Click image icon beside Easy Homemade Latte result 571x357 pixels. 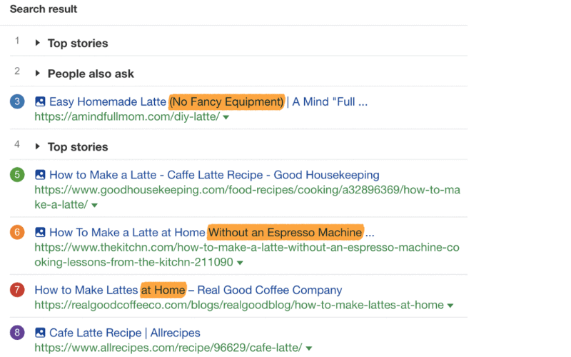pyautogui.click(x=40, y=101)
